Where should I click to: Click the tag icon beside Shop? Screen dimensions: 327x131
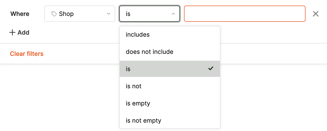click(54, 14)
